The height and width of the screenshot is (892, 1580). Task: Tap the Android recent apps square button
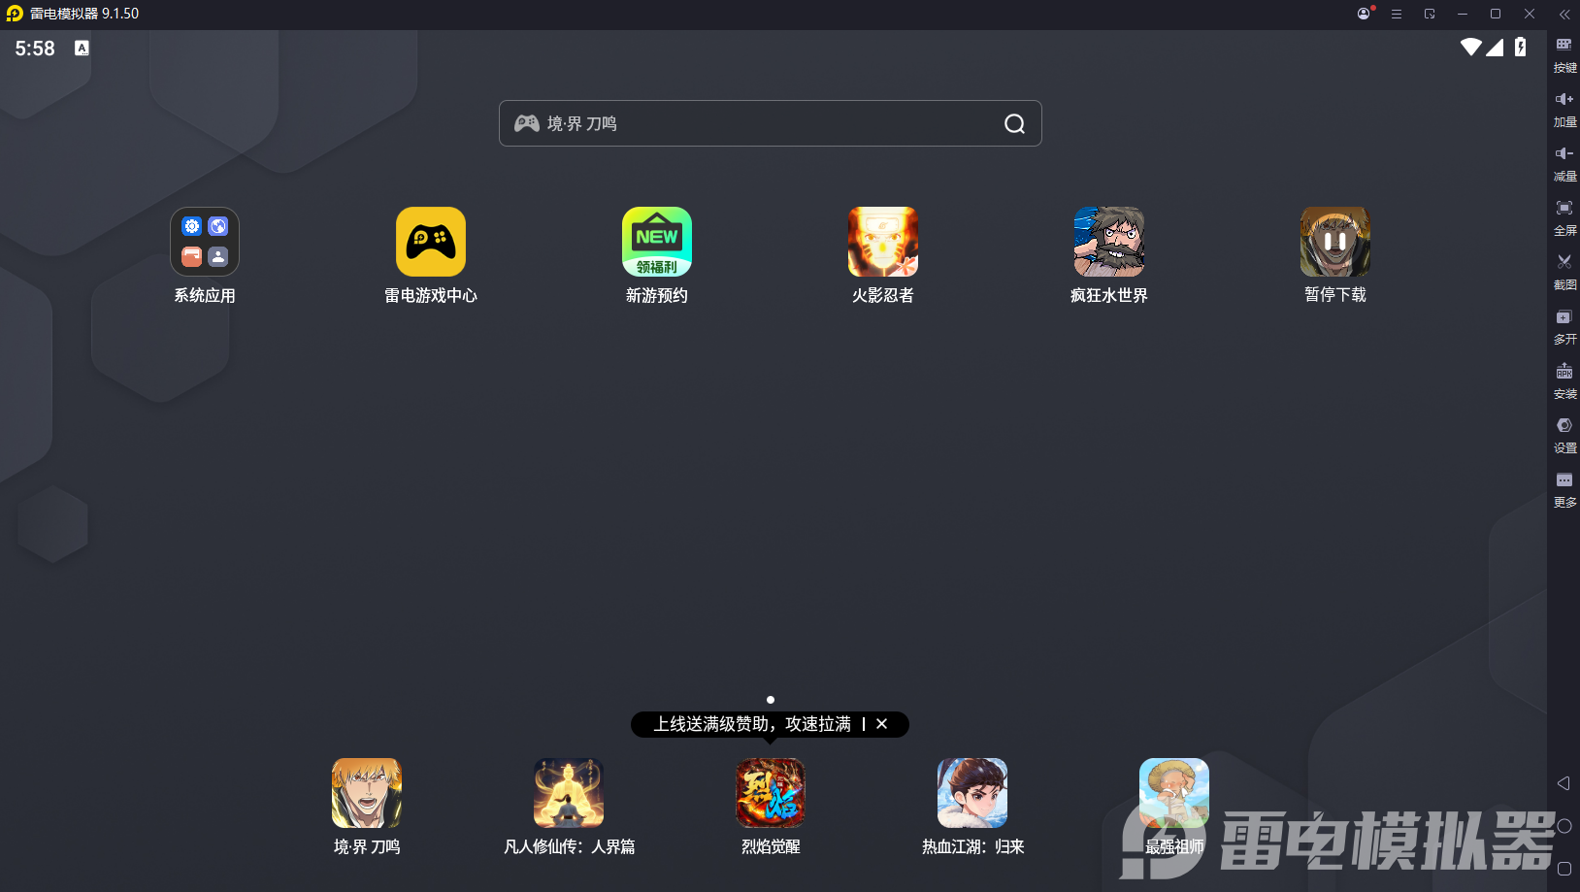point(1564,869)
